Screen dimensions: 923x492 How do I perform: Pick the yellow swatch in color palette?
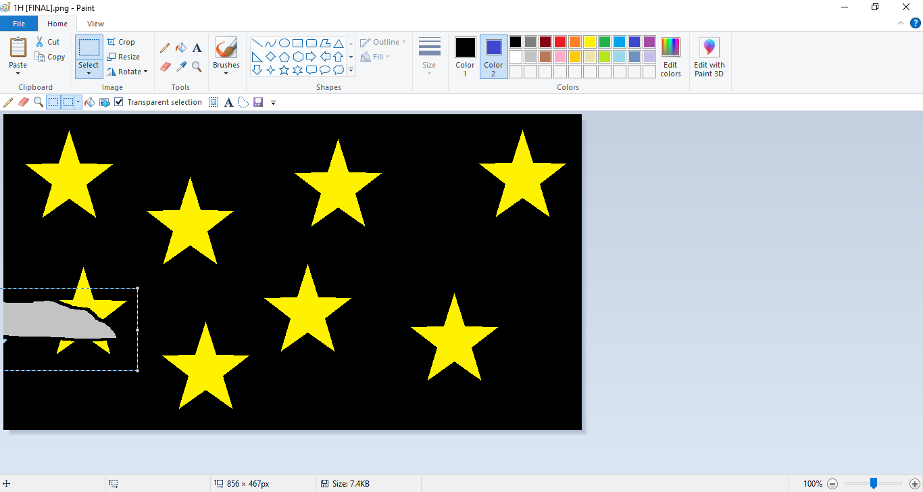(x=590, y=42)
